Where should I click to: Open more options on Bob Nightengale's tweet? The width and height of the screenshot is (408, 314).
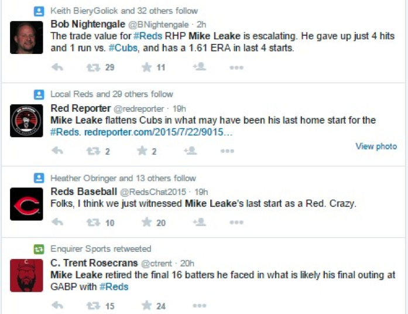[236, 67]
